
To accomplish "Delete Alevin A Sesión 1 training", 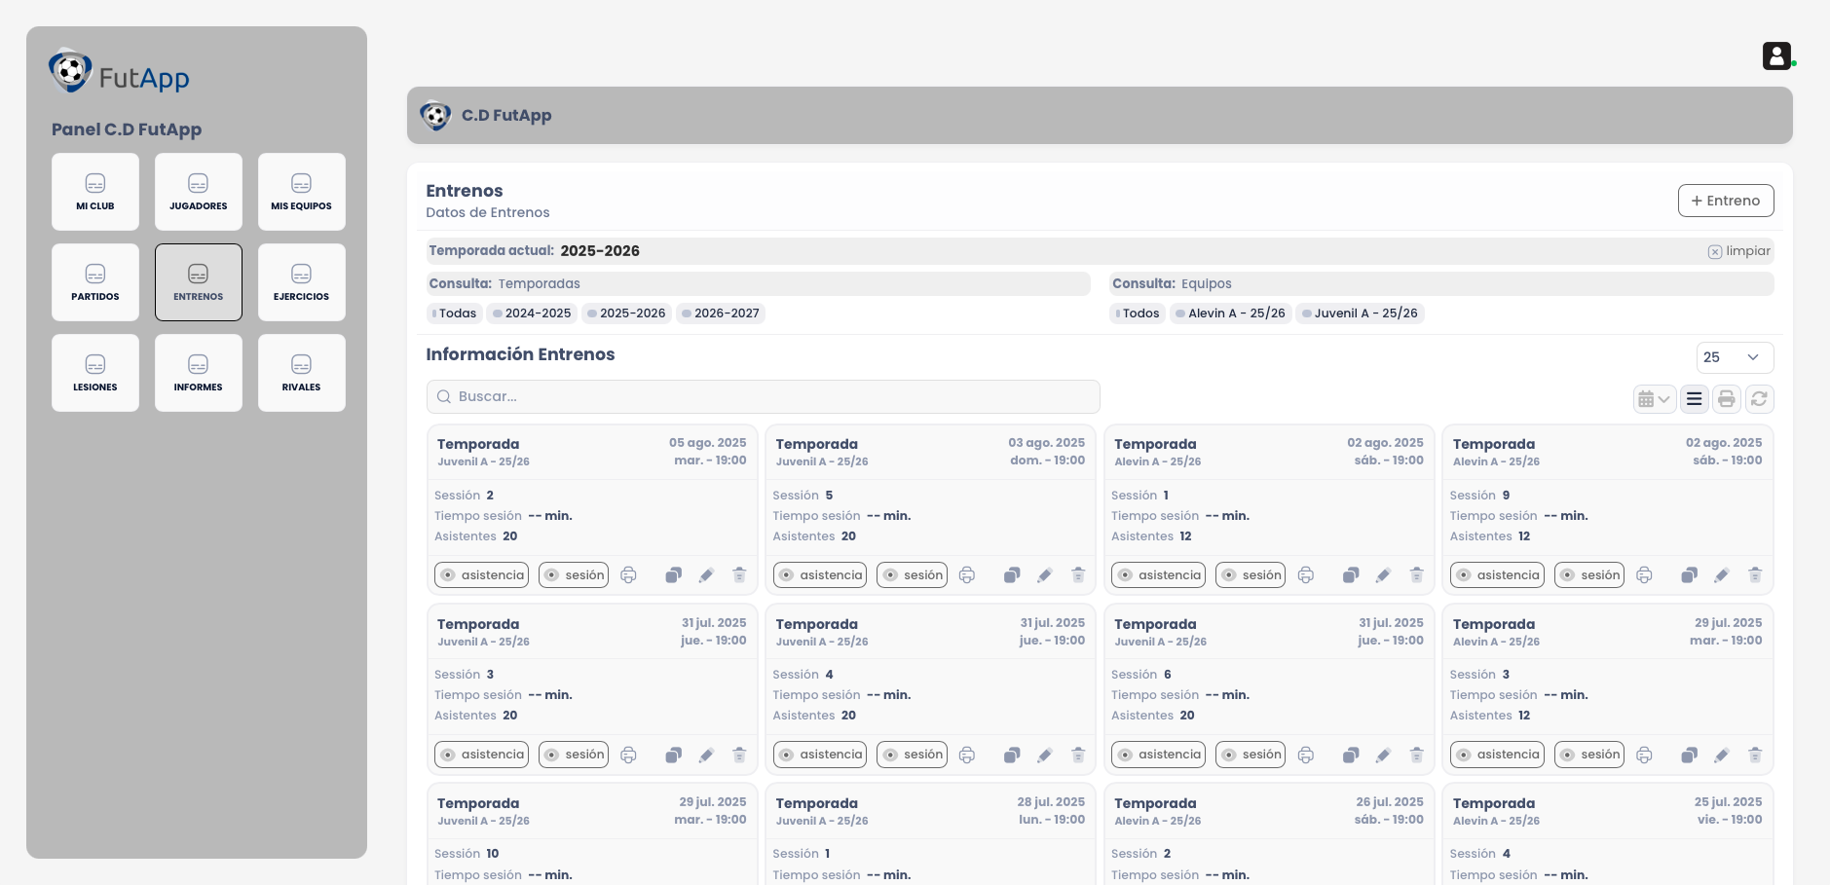I will point(1417,575).
